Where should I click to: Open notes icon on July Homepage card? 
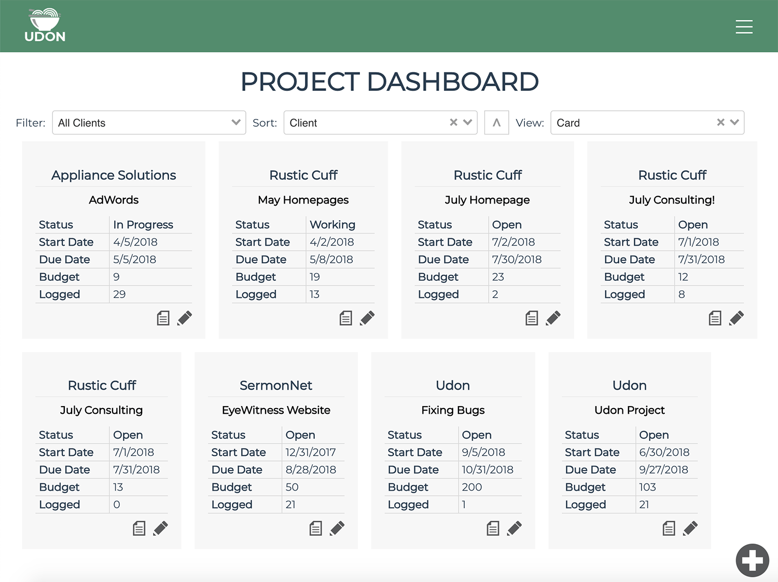tap(532, 318)
